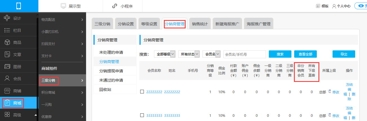Open the 会员名 search-type dropdown
367x121 pixels.
point(211,54)
